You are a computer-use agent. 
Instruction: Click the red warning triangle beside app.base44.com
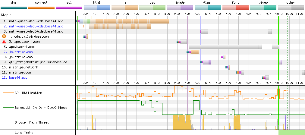coord(4,42)
